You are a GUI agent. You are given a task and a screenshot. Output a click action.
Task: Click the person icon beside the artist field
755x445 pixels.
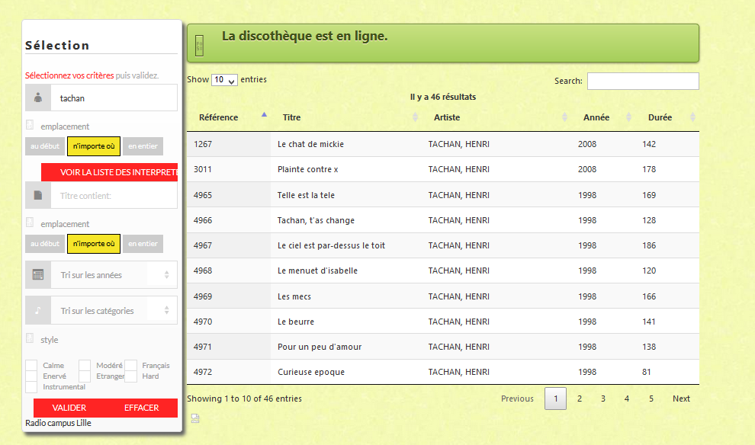tap(38, 98)
